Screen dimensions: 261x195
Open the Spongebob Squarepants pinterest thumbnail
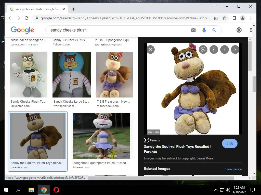101,136
